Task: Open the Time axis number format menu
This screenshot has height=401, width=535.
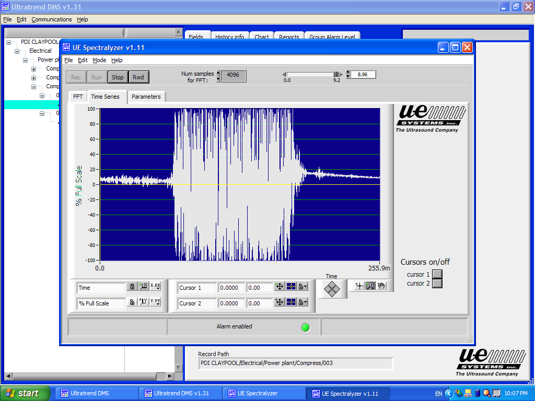Action: coord(155,286)
